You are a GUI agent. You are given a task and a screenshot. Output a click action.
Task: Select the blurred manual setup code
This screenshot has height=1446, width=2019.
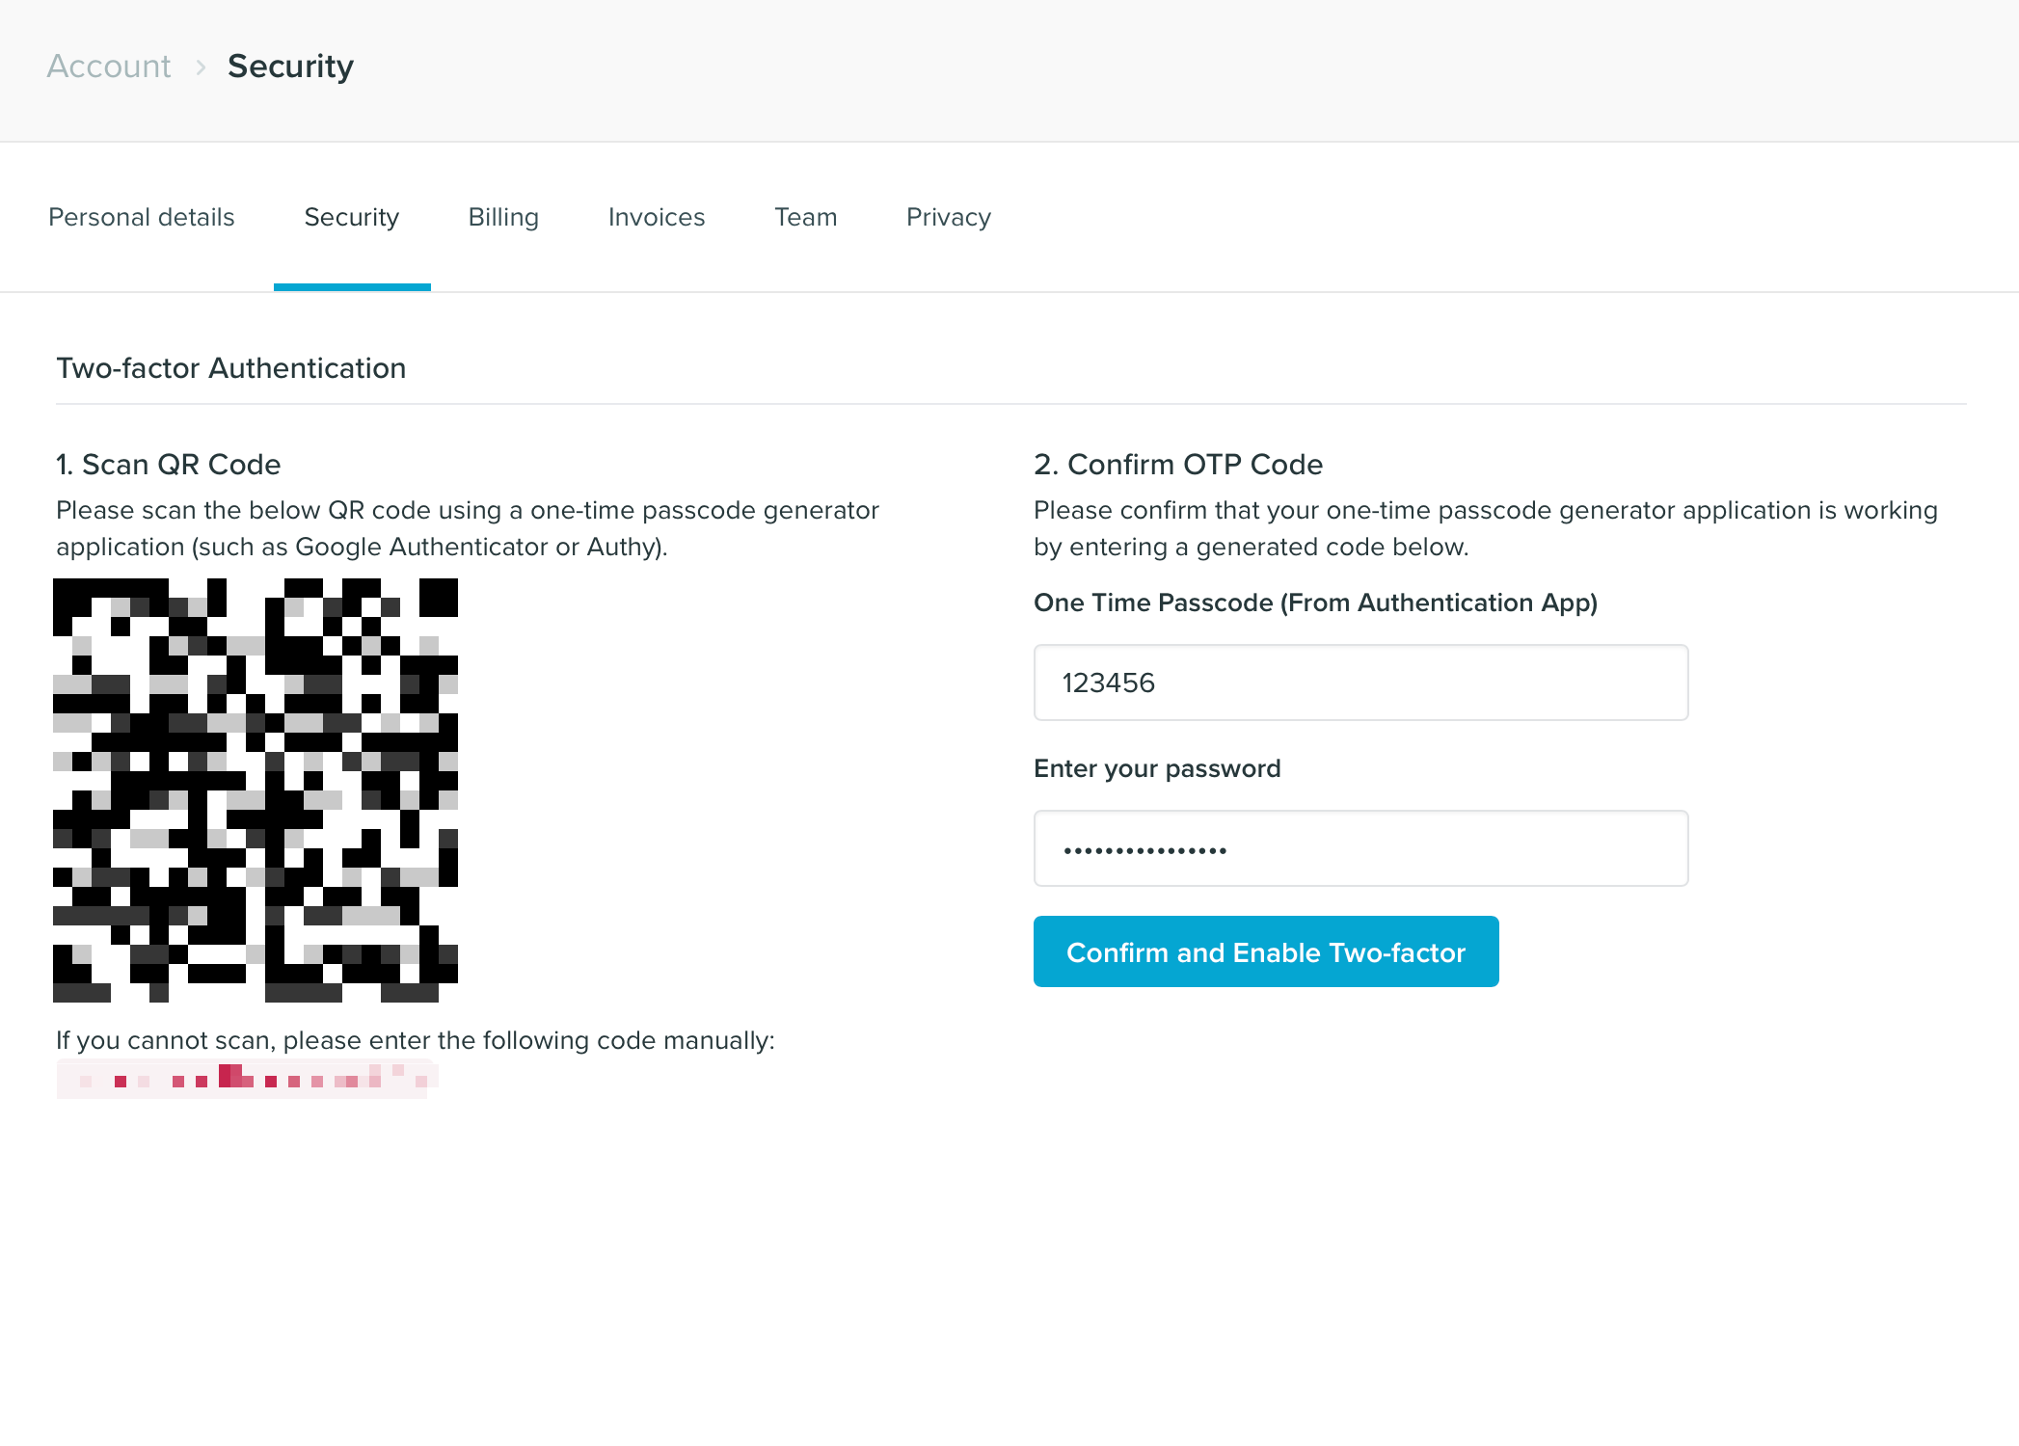(x=246, y=1078)
